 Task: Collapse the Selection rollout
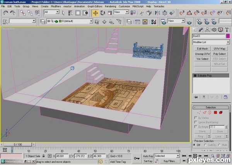211,107
